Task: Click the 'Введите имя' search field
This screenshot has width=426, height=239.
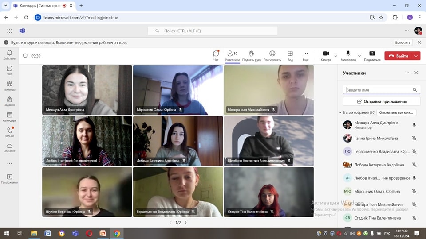Action: [378, 90]
